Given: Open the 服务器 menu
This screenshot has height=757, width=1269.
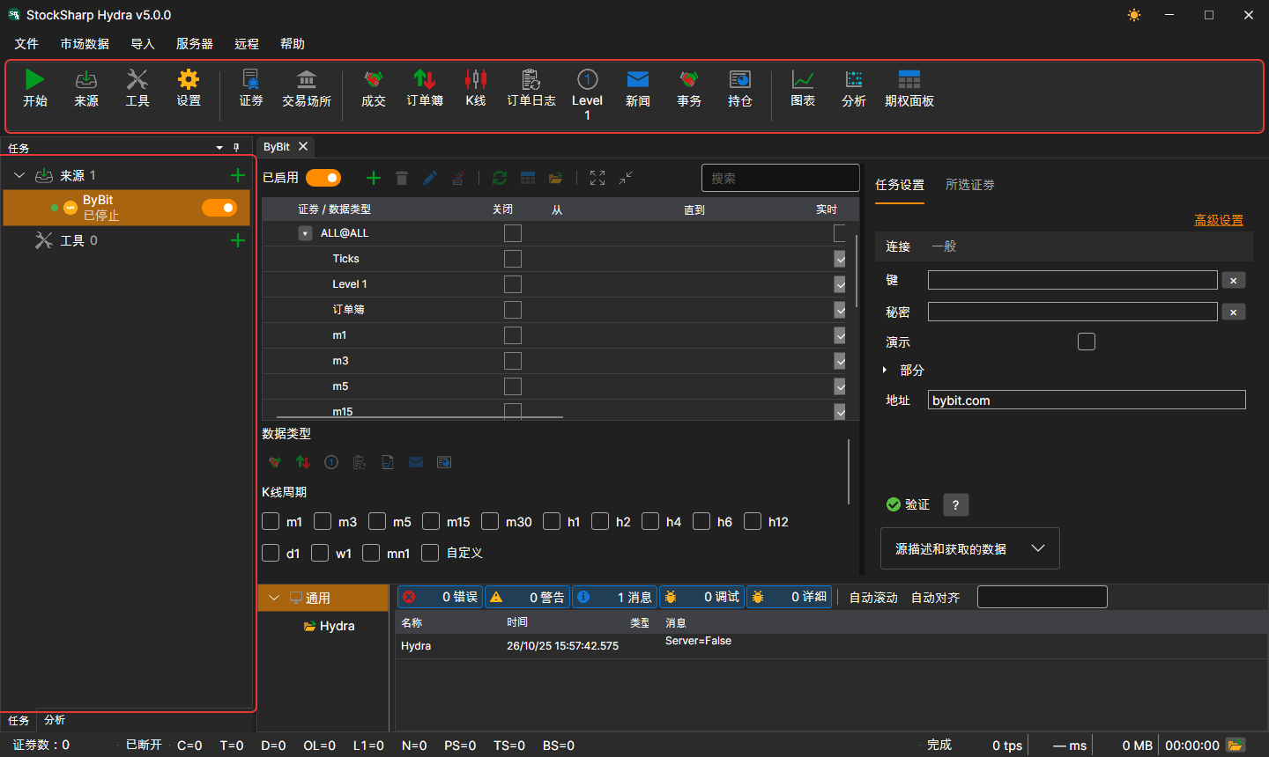Looking at the screenshot, I should (x=195, y=44).
